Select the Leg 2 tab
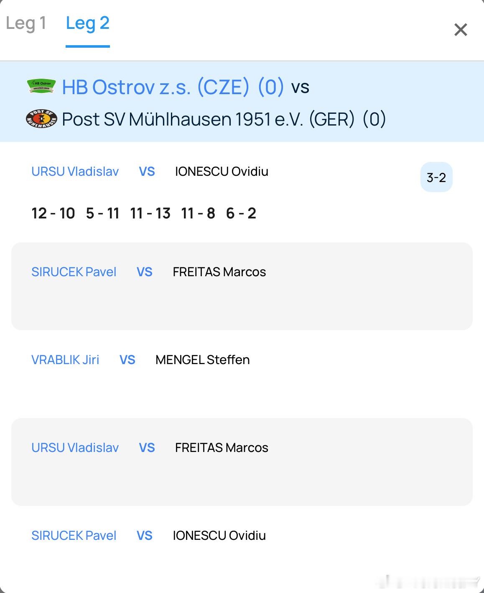This screenshot has height=593, width=484. [88, 23]
